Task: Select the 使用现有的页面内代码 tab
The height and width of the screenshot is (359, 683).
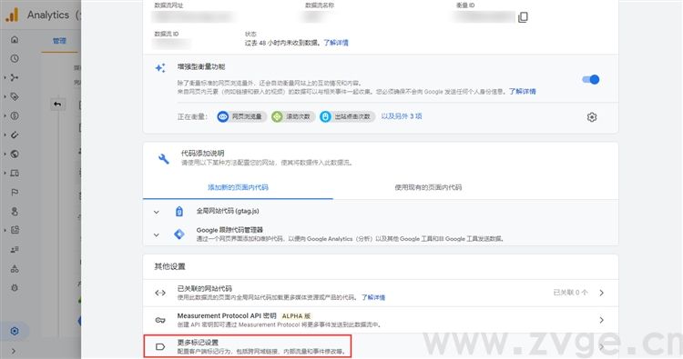Action: click(x=428, y=187)
